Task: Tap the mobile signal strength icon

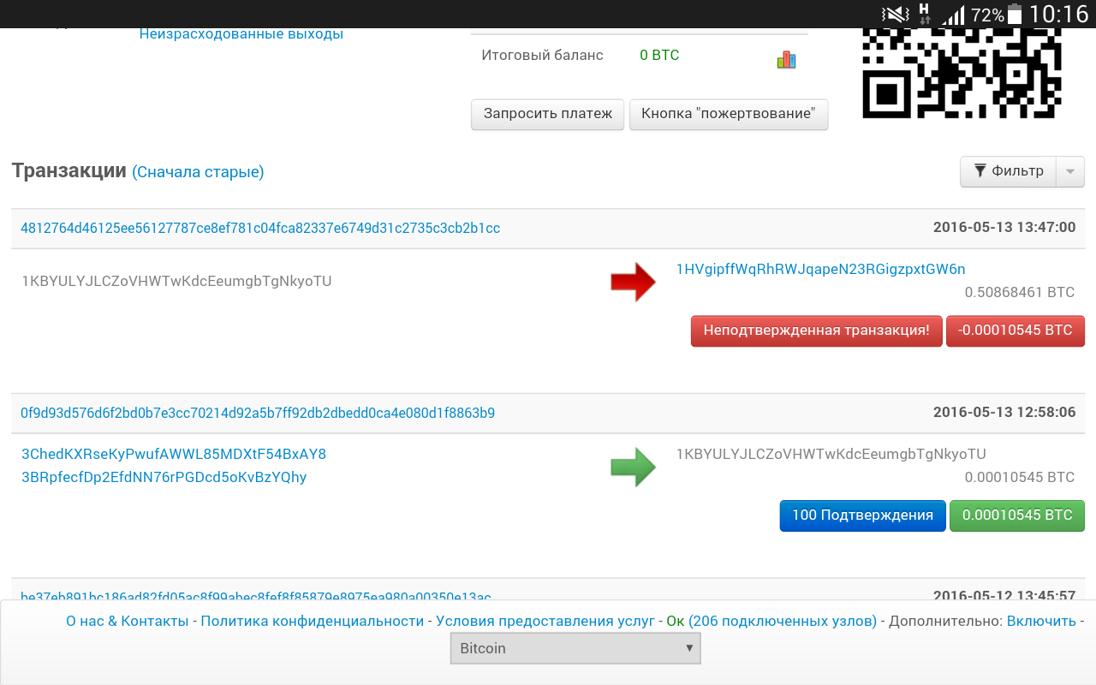Action: (953, 15)
